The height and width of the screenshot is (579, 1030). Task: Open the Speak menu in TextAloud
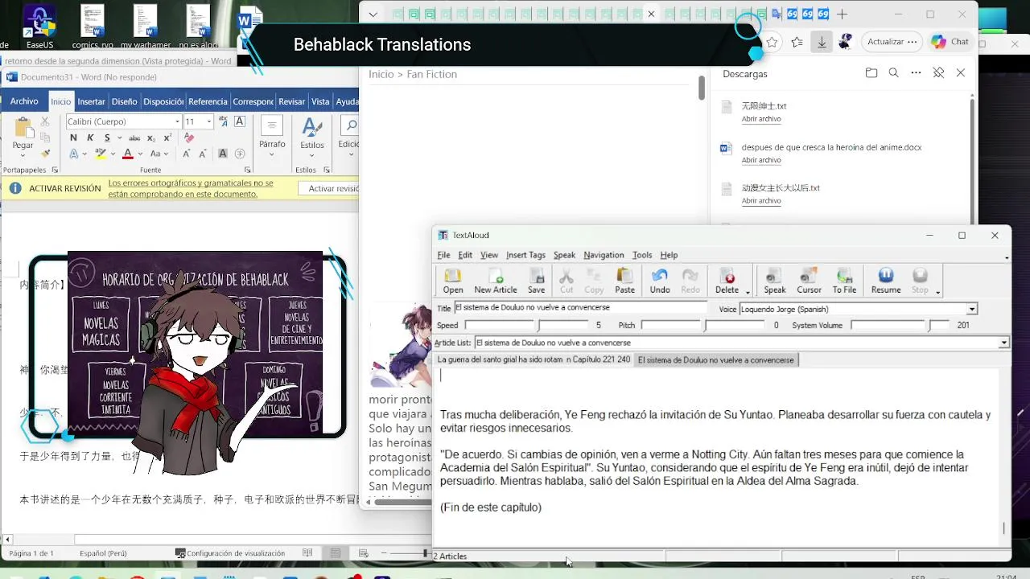(x=564, y=255)
